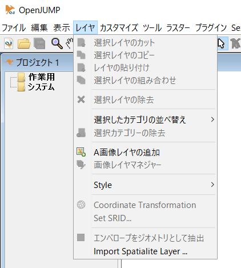Expand 選択したカテゴリの並べ替え submenu arrow
Image resolution: width=241 pixels, height=268 pixels.
point(212,119)
